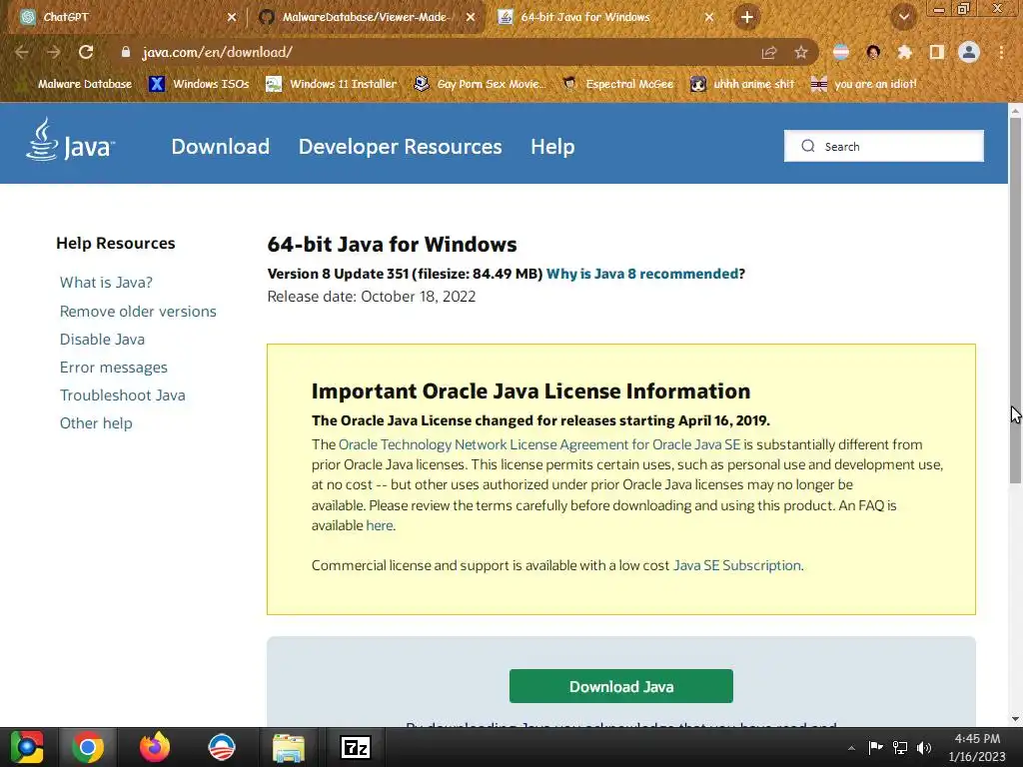Open the Malware Database bookmark
Viewport: 1023px width, 767px height.
click(x=74, y=84)
